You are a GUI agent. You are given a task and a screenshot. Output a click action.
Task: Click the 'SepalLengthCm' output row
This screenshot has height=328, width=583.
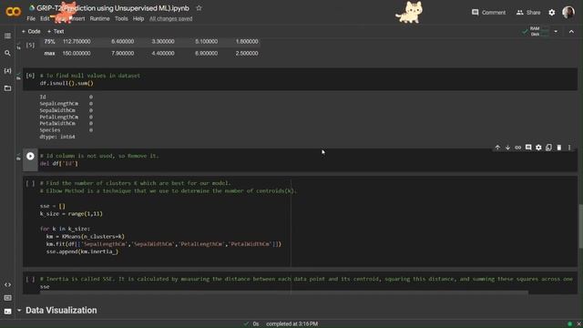click(66, 104)
